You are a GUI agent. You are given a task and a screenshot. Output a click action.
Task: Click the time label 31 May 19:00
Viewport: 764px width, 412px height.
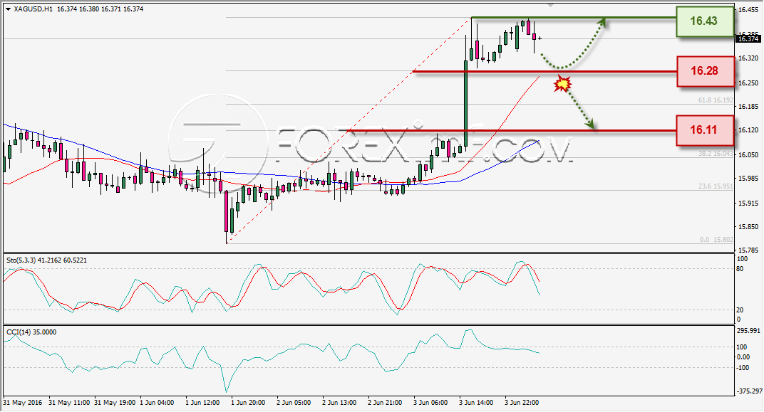[115, 403]
